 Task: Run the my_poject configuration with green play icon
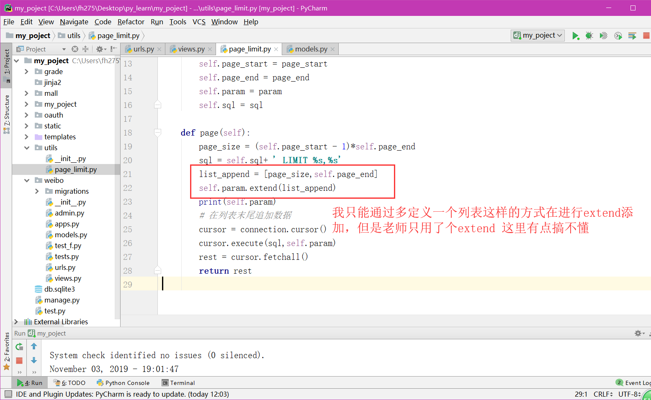tap(576, 36)
